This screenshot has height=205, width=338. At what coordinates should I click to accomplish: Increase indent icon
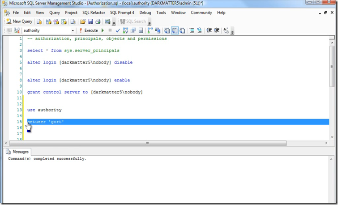(x=217, y=30)
